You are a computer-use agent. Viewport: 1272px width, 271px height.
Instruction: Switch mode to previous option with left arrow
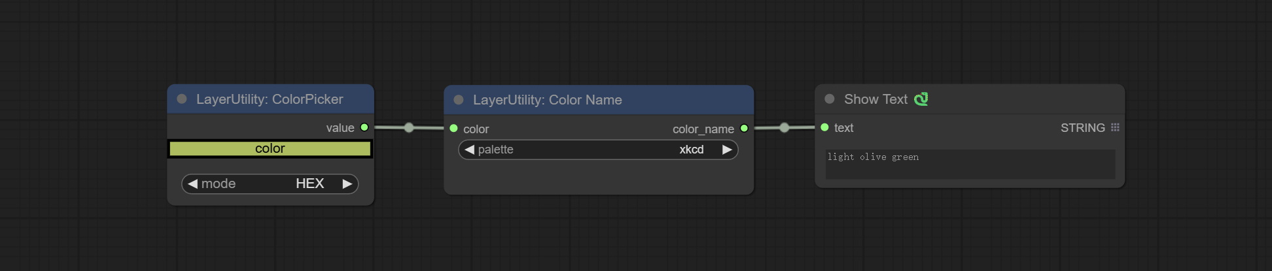click(192, 184)
